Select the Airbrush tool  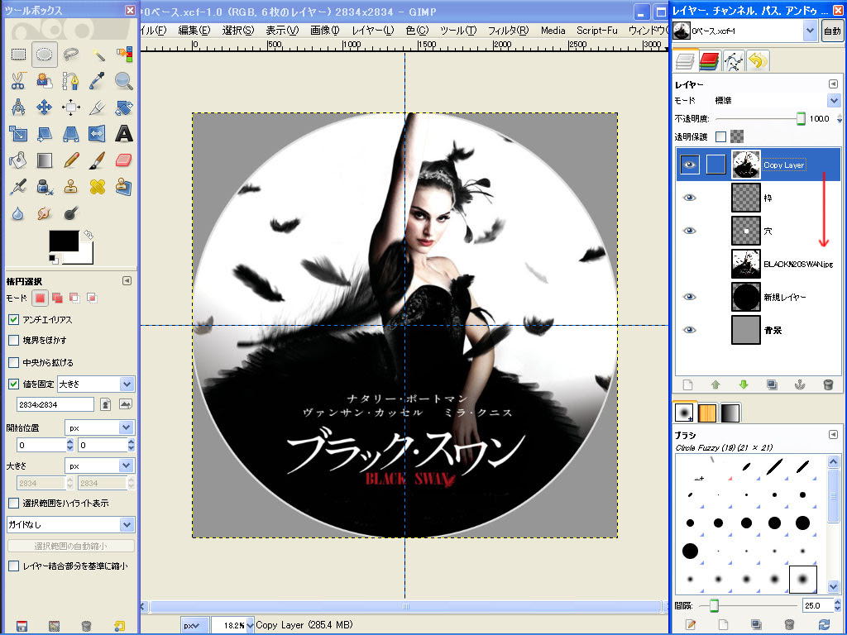coord(18,187)
